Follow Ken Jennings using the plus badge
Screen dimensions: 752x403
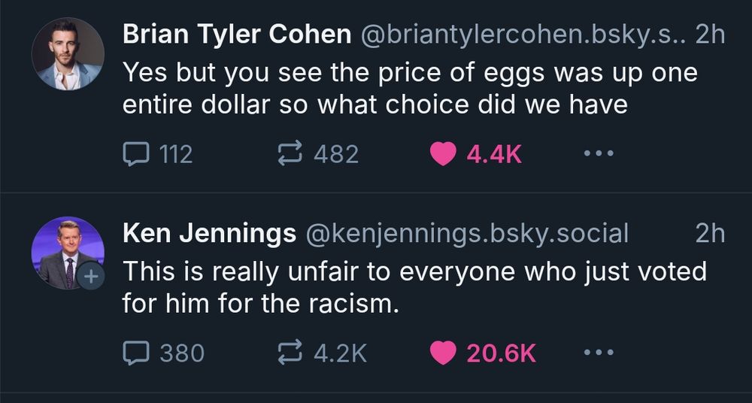(x=91, y=277)
